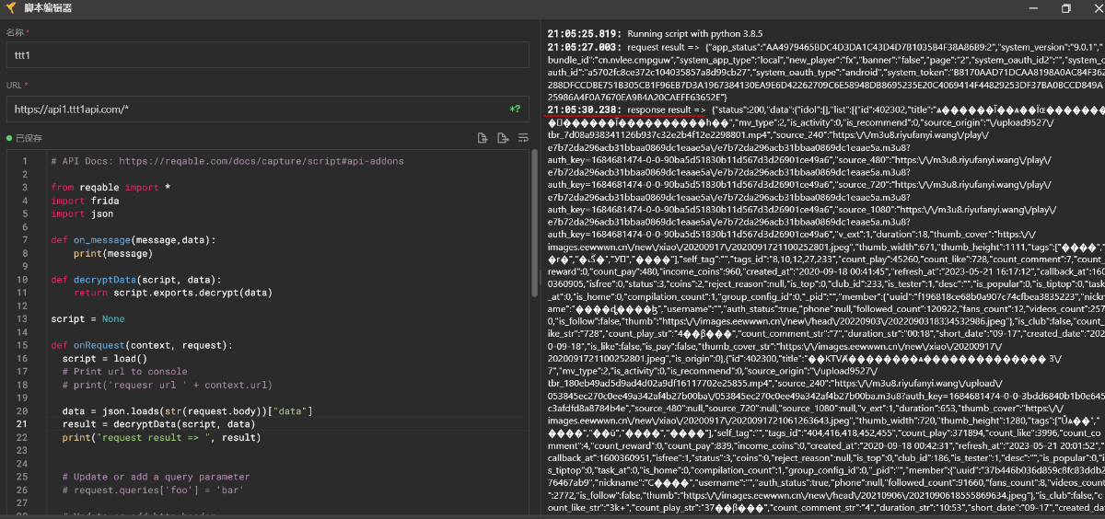Viewport: 1105px width, 519px height.
Task: Click the line 'from reqable import *'
Action: [110, 188]
